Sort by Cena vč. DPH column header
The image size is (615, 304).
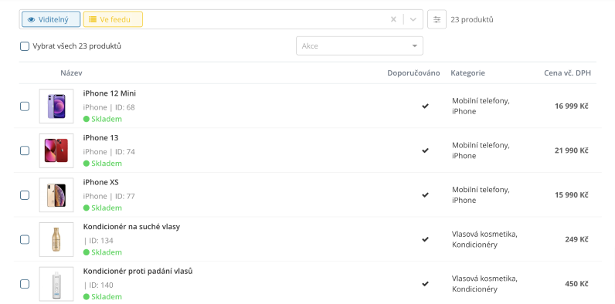(x=567, y=73)
